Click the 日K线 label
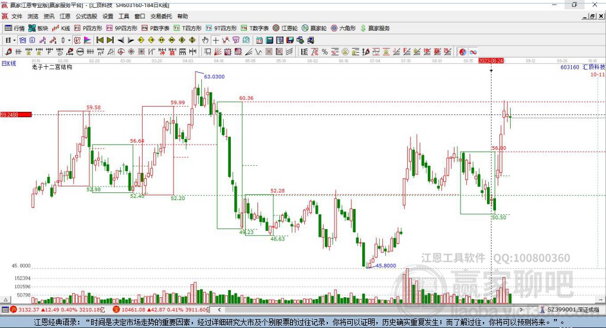The width and height of the screenshot is (606, 328). click(9, 63)
